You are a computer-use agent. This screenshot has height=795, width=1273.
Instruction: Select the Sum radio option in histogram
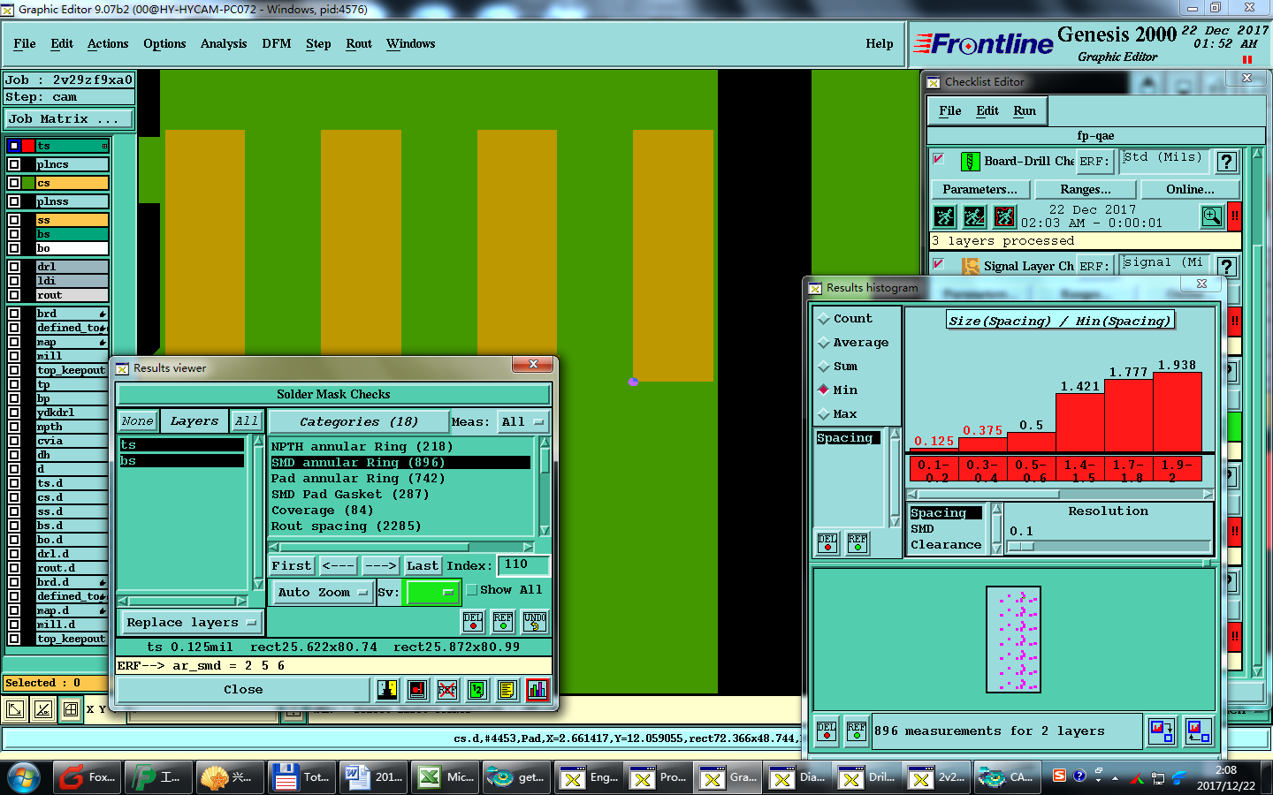[837, 367]
